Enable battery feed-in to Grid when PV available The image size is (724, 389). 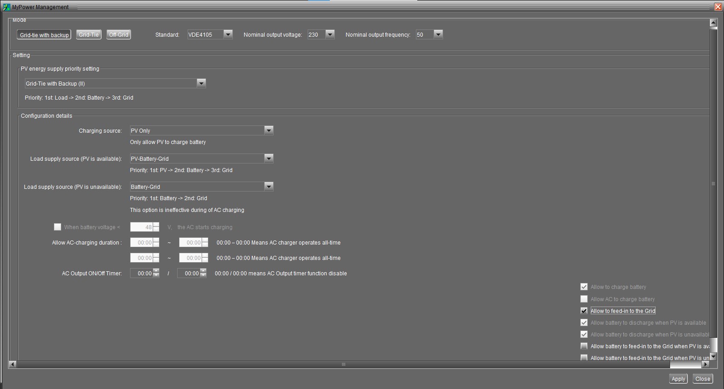coord(584,346)
